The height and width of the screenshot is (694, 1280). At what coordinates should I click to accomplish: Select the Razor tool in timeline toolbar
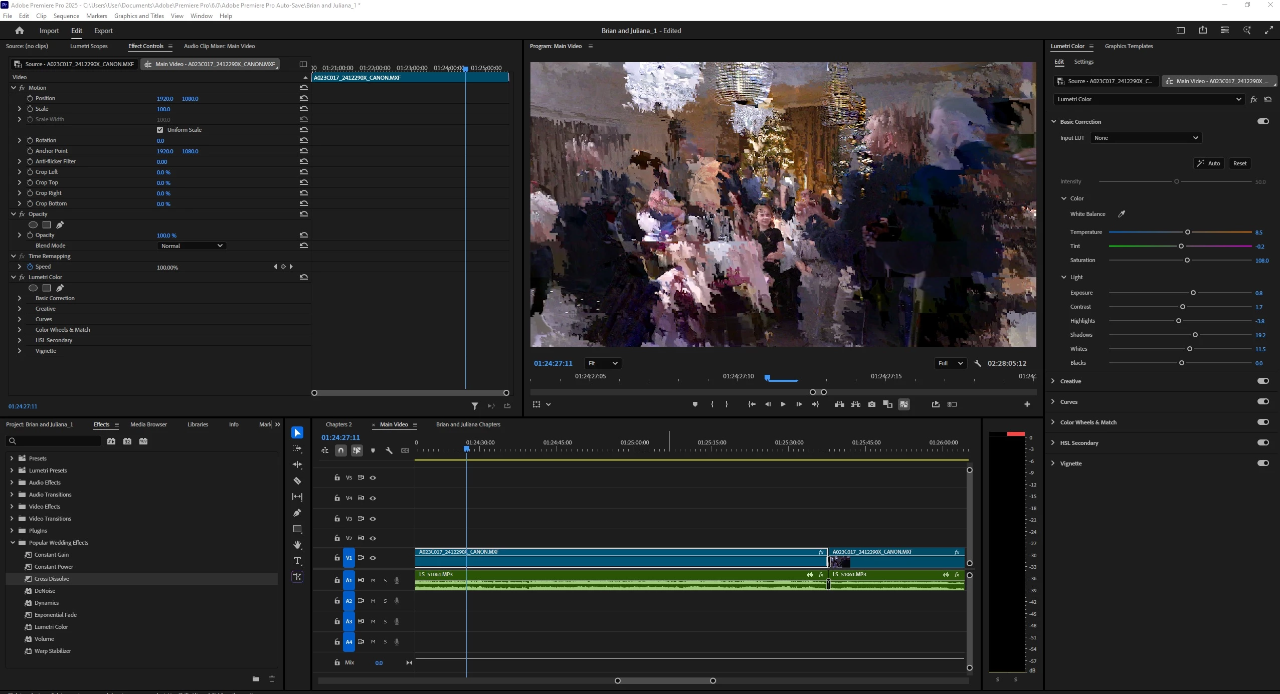[x=297, y=481]
